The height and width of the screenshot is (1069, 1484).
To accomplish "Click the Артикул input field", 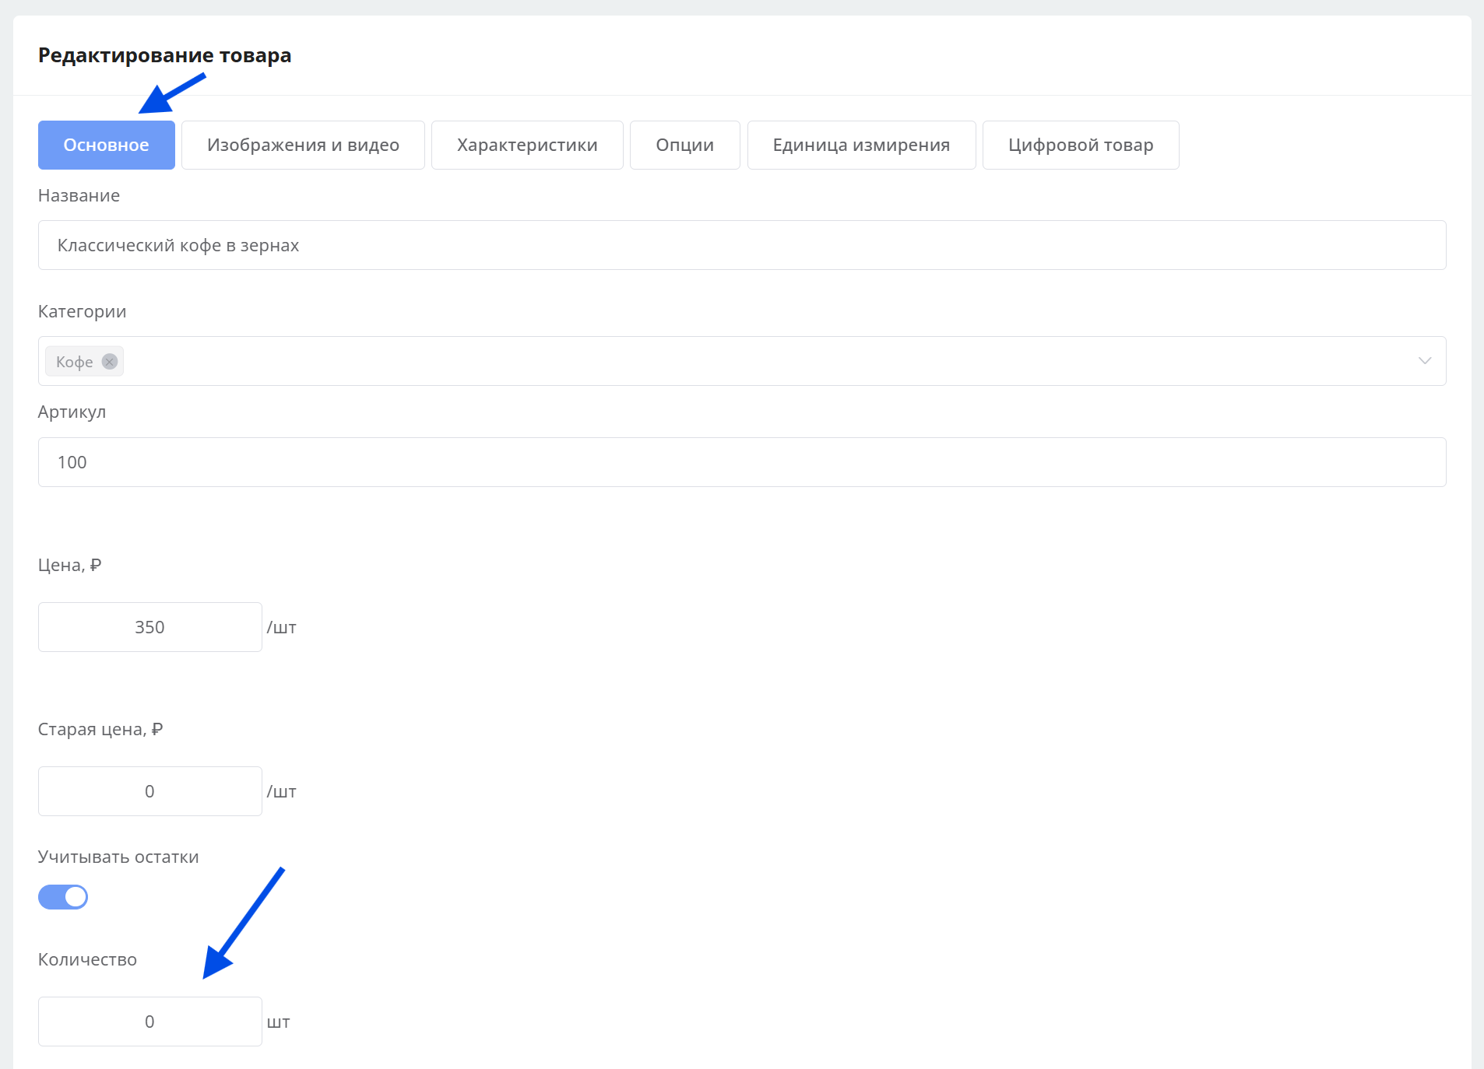I will click(741, 462).
